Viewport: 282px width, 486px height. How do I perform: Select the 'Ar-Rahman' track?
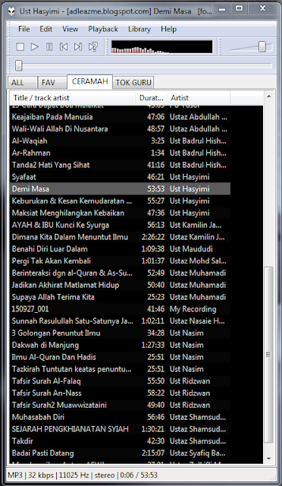[x=120, y=153]
